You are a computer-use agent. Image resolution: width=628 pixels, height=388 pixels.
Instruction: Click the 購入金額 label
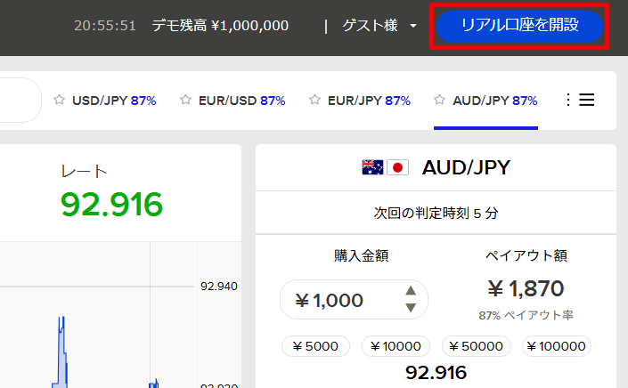[x=362, y=255]
